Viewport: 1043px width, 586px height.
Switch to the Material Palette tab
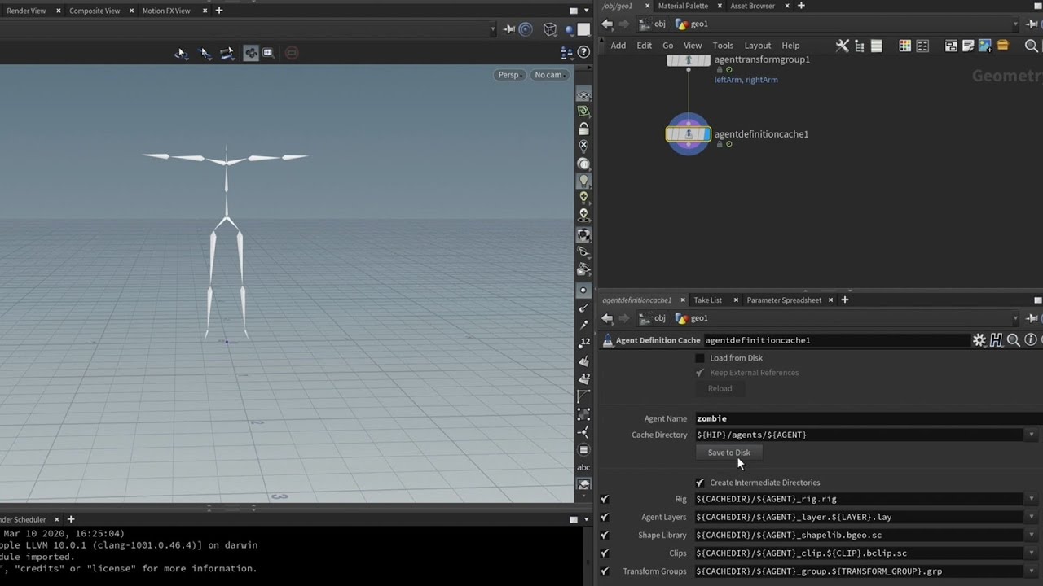(683, 6)
